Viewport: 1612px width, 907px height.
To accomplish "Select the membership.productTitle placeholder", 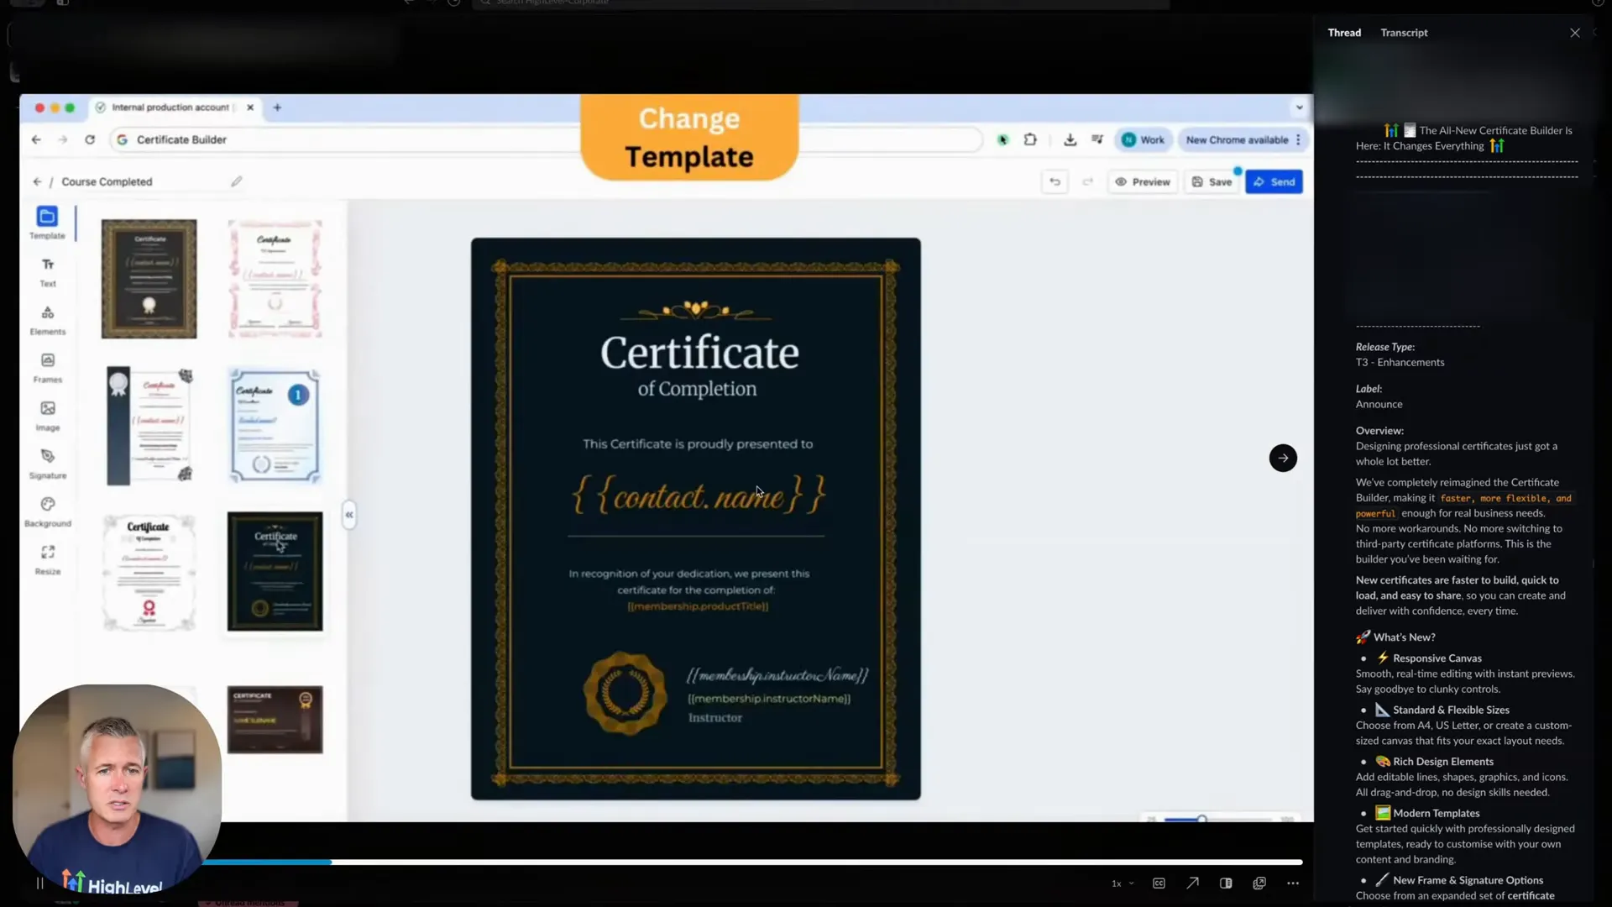I will click(x=698, y=606).
